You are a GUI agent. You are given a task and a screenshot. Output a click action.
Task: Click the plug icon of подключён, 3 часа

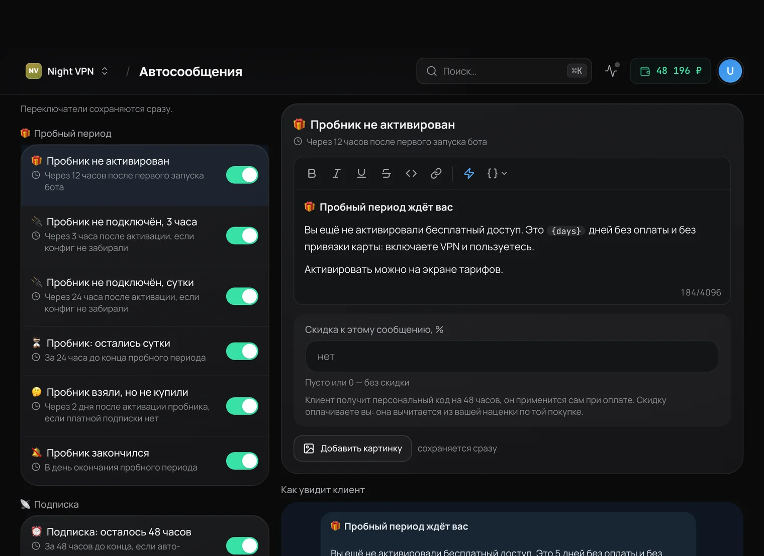[36, 221]
